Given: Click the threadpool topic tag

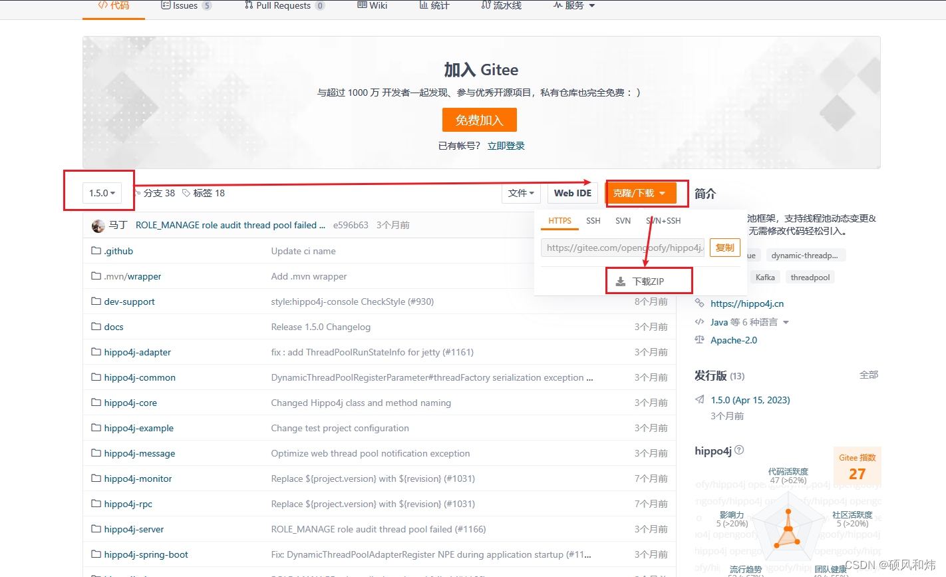Looking at the screenshot, I should point(810,278).
